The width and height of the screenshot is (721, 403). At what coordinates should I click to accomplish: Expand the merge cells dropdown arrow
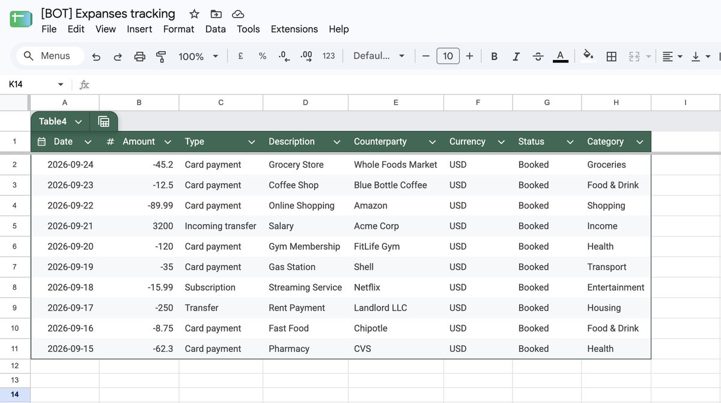click(x=648, y=56)
